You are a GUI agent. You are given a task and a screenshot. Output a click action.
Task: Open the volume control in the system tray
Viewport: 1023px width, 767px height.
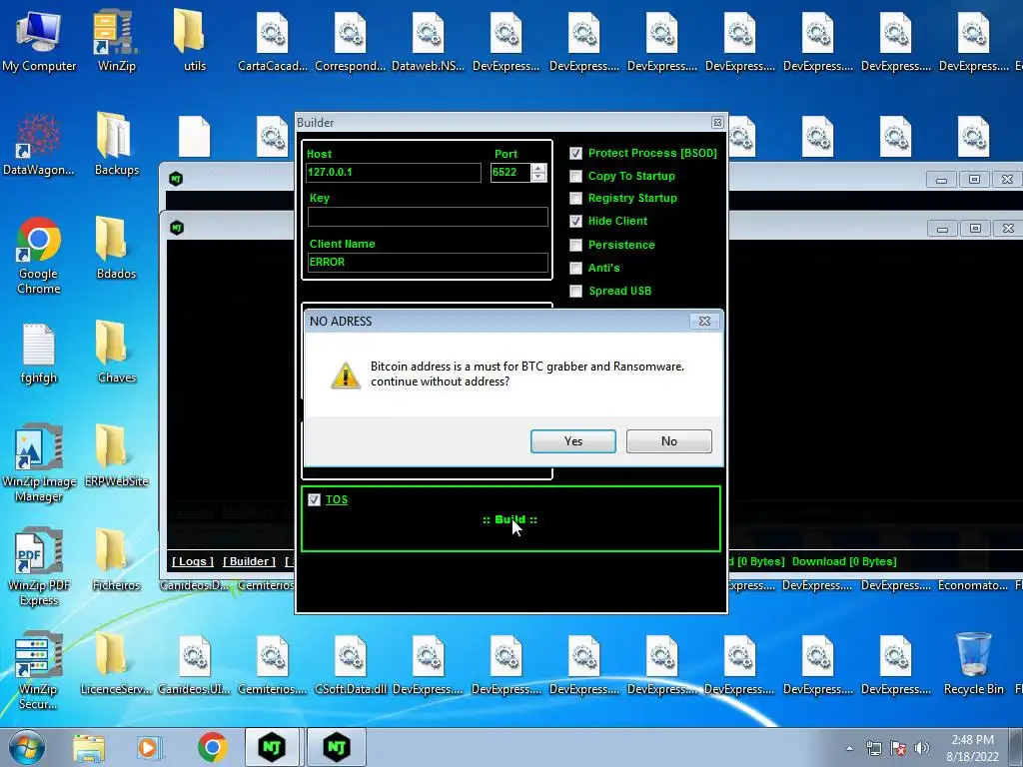(922, 748)
